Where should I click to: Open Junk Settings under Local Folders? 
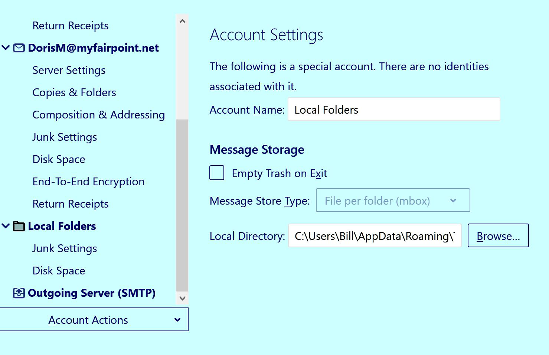[x=65, y=248]
